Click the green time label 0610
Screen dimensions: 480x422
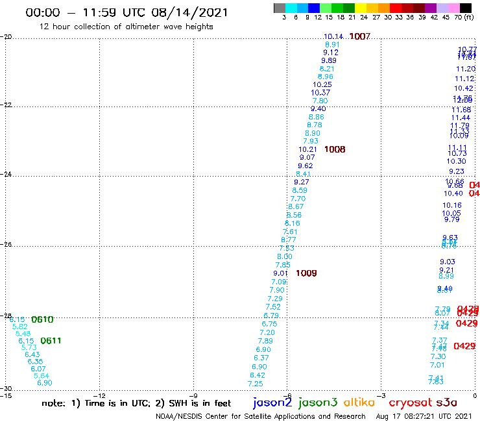pos(42,319)
